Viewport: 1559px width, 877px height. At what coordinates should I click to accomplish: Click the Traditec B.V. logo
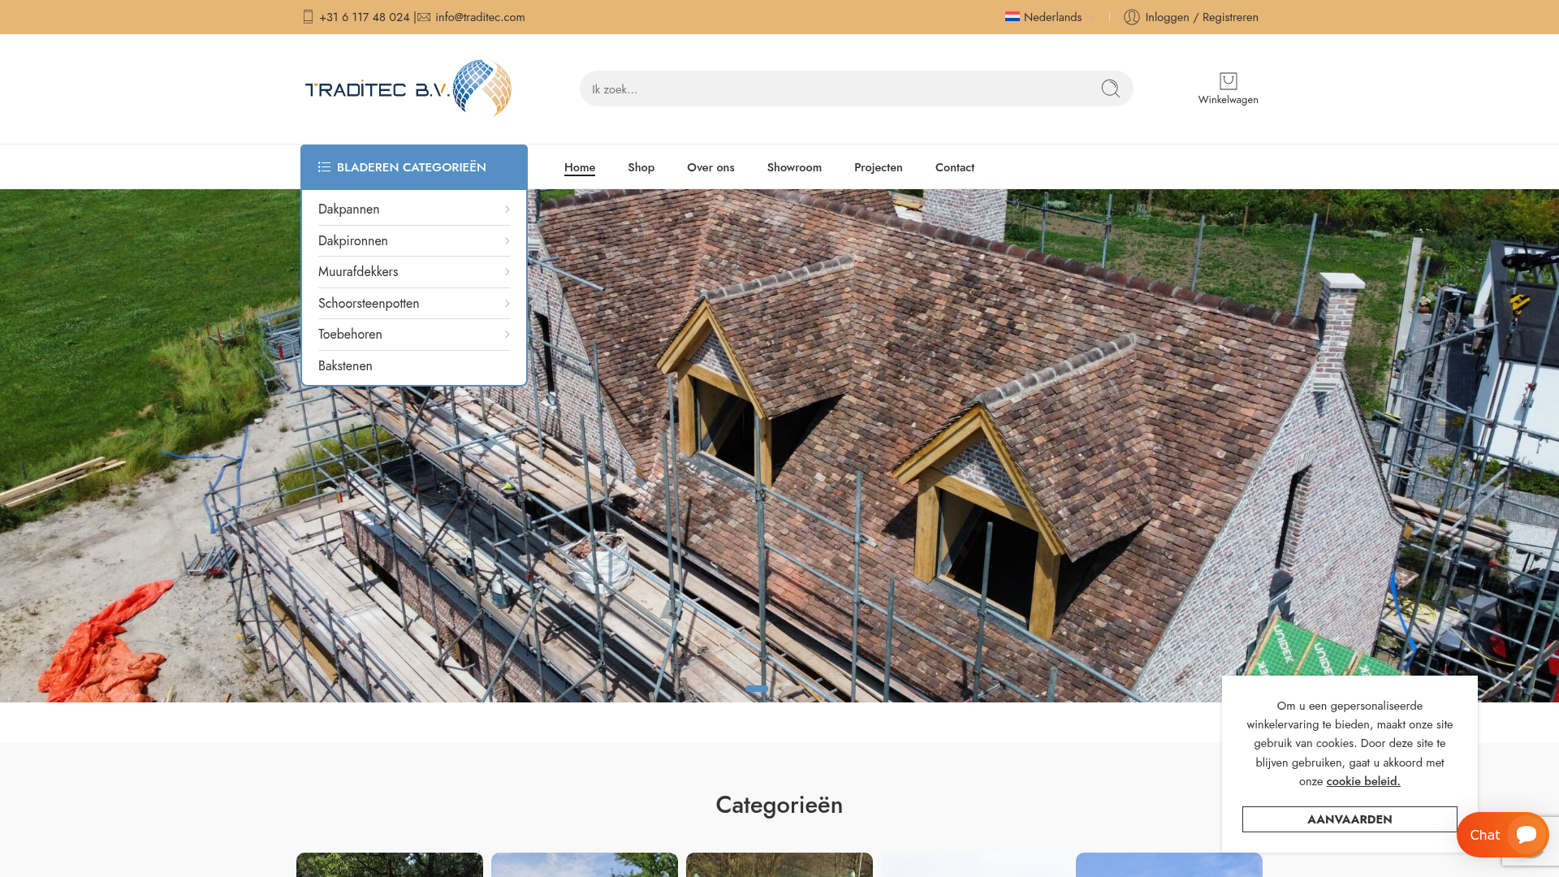[x=408, y=88]
